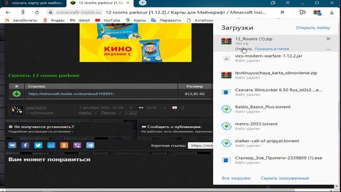Click the levitiruyuschaya_karta archive icon

click(x=226, y=75)
